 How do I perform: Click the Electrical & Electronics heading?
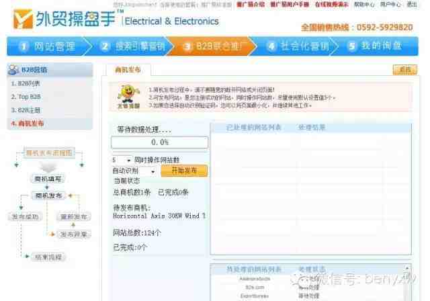click(172, 21)
